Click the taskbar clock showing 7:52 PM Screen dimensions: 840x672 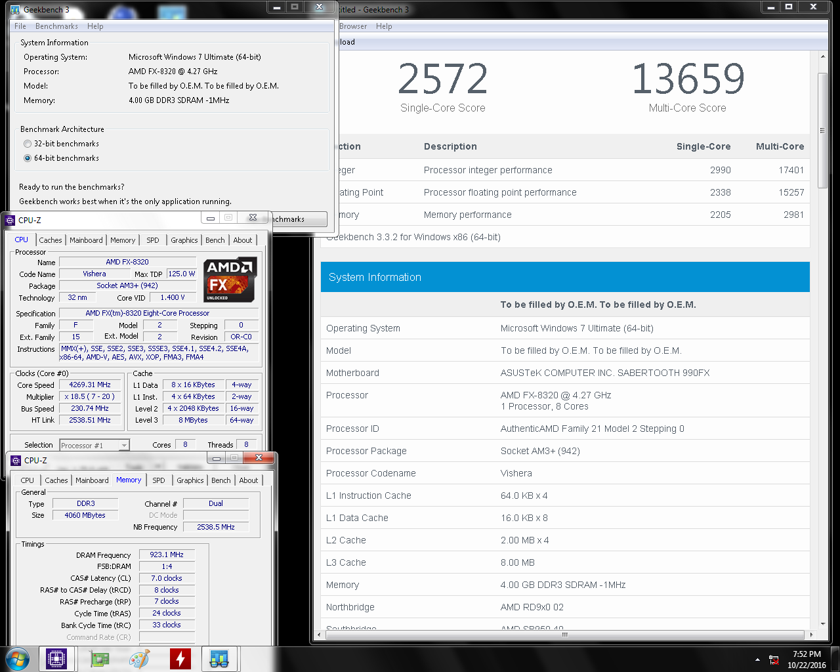point(807,660)
